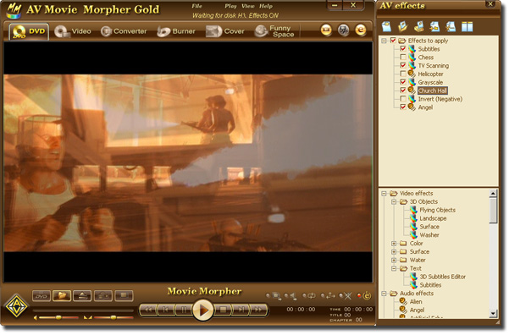
Task: Expand the Water effects folder
Action: pos(394,260)
